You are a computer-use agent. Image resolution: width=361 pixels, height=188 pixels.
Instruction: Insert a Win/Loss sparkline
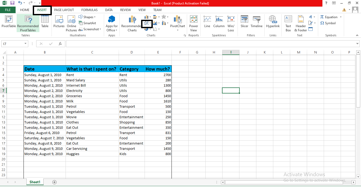tap(231, 23)
